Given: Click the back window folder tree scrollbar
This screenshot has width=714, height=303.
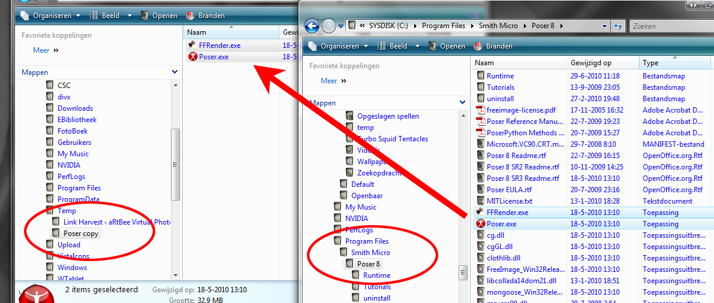Looking at the screenshot, I should pyautogui.click(x=175, y=164).
